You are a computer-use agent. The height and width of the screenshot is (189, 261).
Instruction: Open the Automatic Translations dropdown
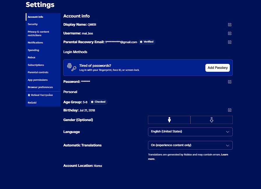click(190, 145)
